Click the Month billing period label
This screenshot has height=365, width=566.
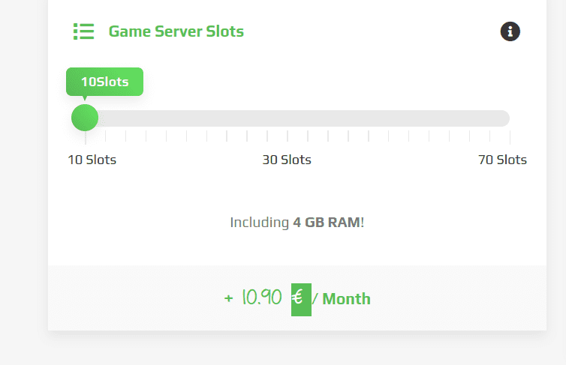point(347,299)
